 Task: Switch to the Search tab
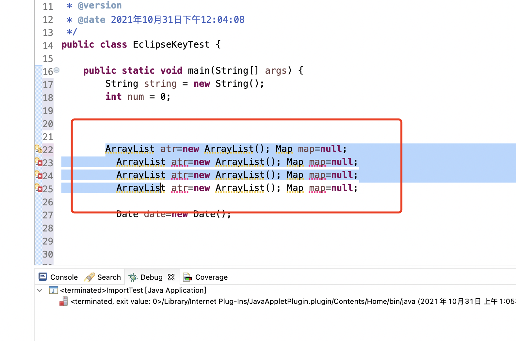pyautogui.click(x=103, y=277)
